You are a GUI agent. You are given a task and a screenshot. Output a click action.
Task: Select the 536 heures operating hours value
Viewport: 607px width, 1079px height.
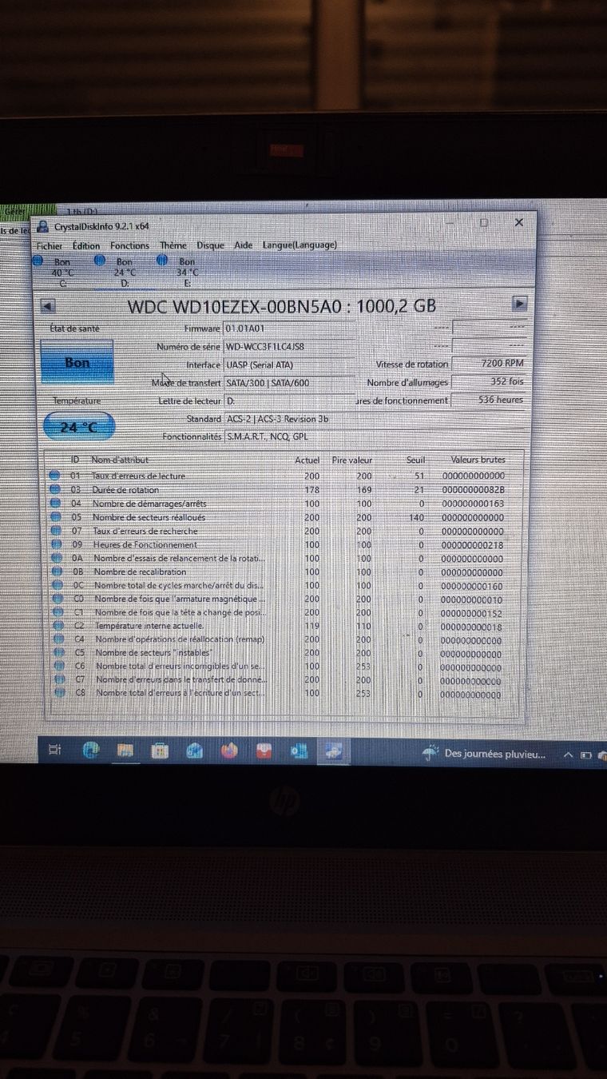tap(489, 400)
